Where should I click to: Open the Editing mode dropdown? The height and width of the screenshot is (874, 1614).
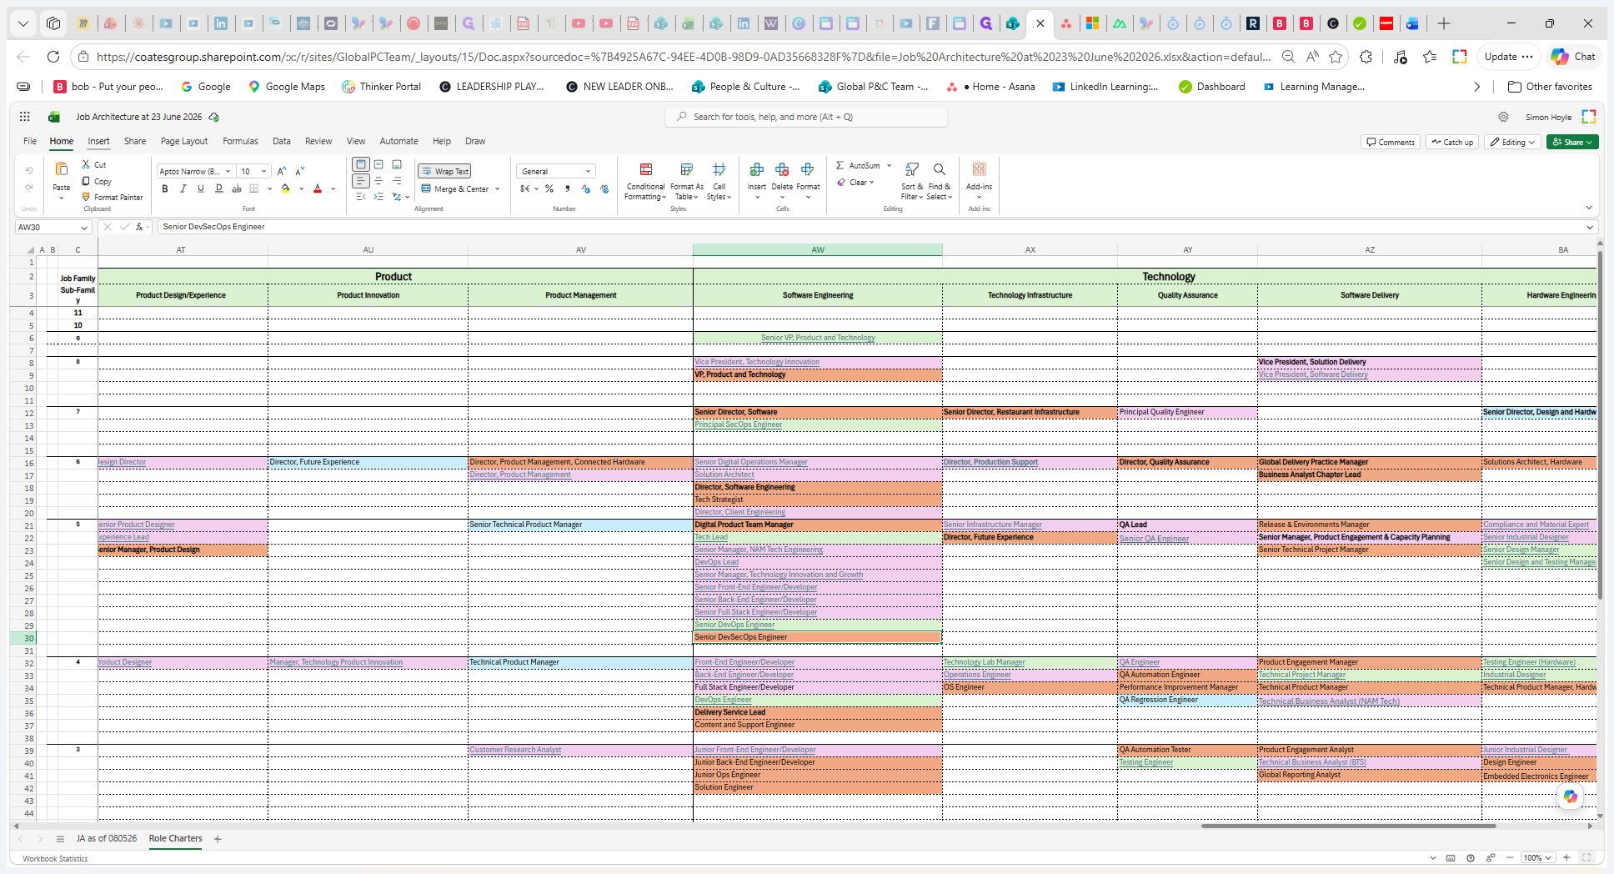point(1512,142)
